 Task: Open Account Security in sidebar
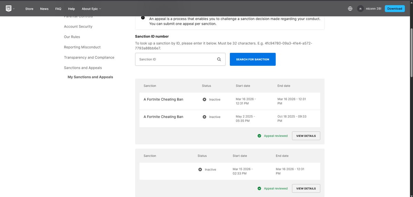pyautogui.click(x=78, y=26)
